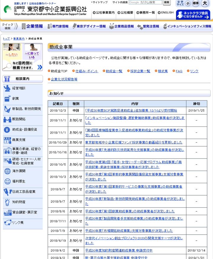This screenshot has width=213, height=259.
Task: Click the 知的財産 lightbulb icon
Action: 7,202
